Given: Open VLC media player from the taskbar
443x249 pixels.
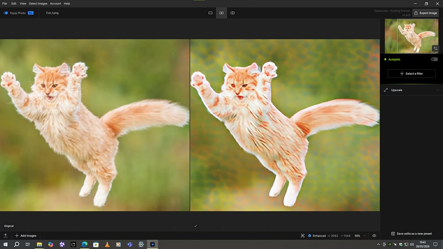Looking at the screenshot, I should (x=107, y=244).
